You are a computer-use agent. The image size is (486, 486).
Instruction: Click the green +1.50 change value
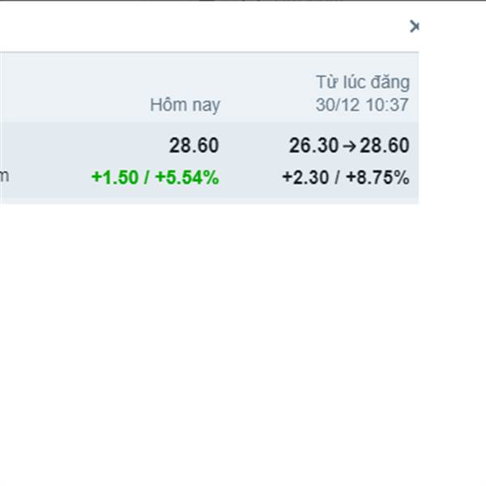click(x=115, y=177)
